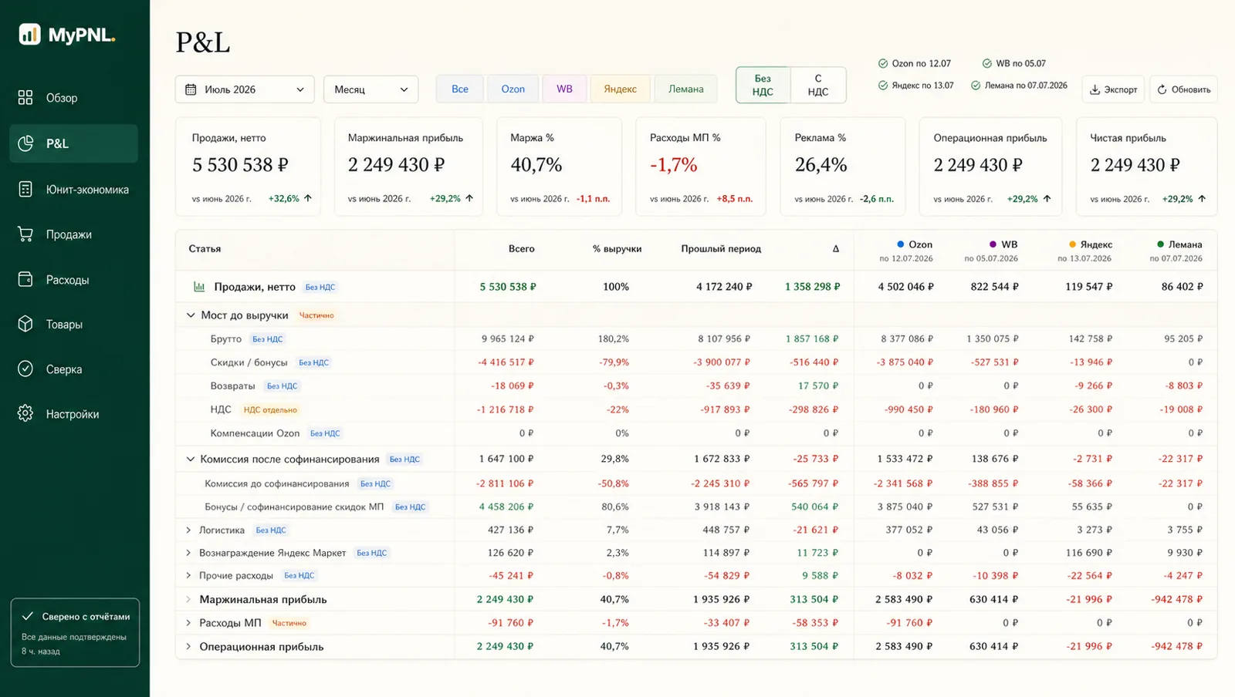Open the Июль 2026 period dropdown
The width and height of the screenshot is (1235, 697).
pyautogui.click(x=245, y=89)
